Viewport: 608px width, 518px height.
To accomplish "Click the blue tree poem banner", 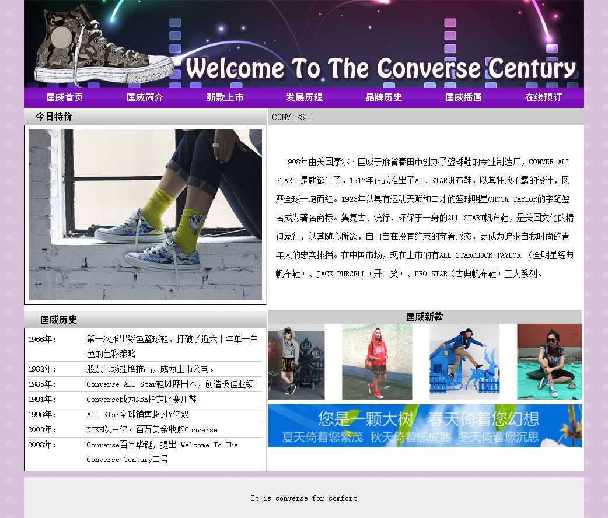I will click(424, 426).
